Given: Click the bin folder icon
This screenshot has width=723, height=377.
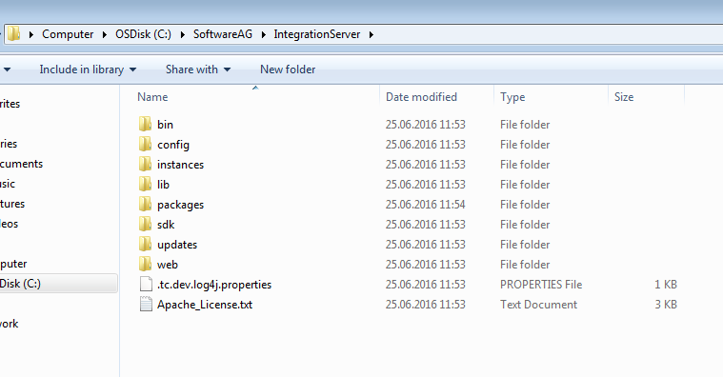Looking at the screenshot, I should pyautogui.click(x=145, y=124).
